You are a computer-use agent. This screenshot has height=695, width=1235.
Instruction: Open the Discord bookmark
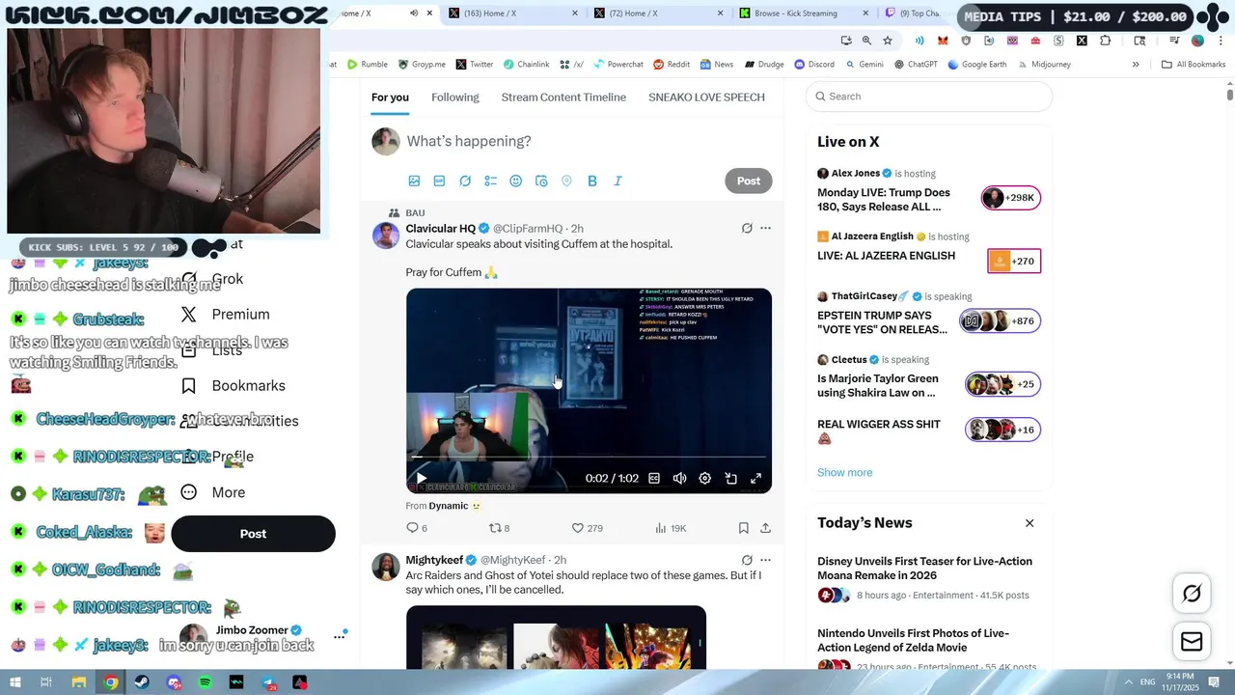814,65
